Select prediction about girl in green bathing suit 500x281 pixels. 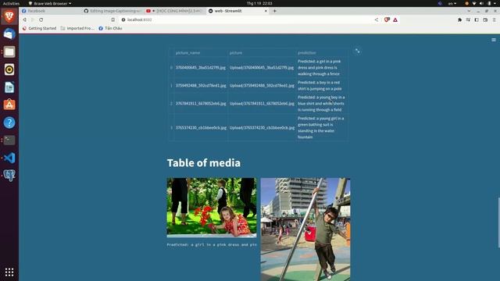(322, 127)
